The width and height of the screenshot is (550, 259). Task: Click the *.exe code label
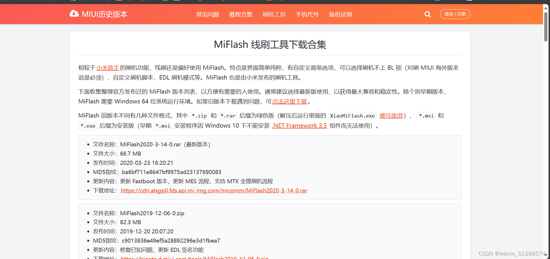tap(88, 126)
